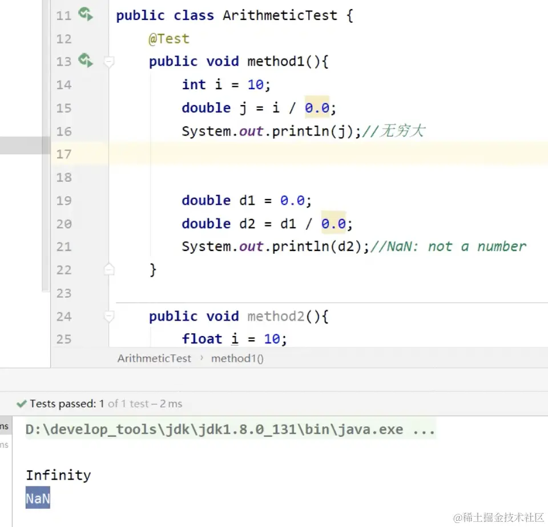Click println(d2) statement

click(x=275, y=246)
